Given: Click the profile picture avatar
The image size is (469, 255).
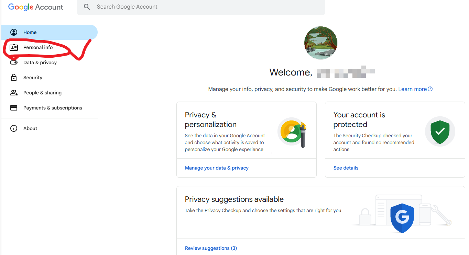Looking at the screenshot, I should [321, 43].
